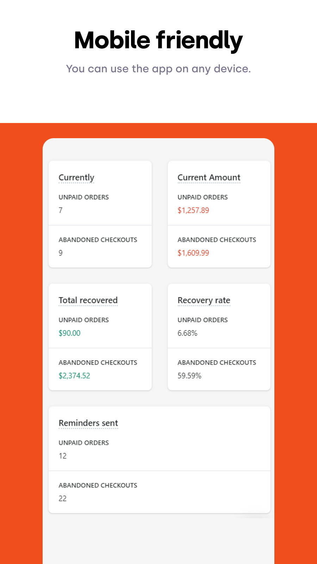Select the $1,609.99 abandoned checkouts amount

pyautogui.click(x=193, y=253)
